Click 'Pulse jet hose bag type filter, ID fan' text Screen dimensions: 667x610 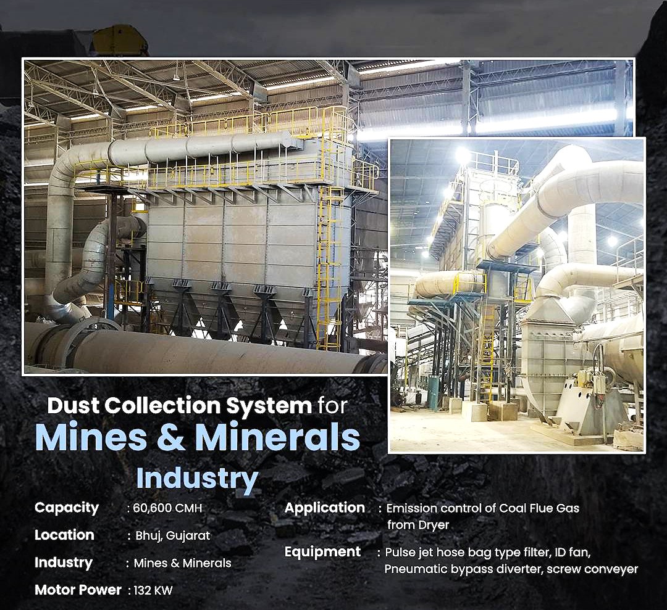coord(487,553)
